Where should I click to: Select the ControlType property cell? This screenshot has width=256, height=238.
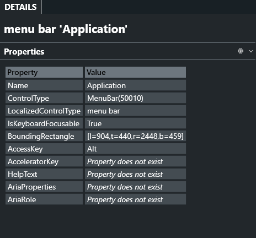tap(44, 98)
